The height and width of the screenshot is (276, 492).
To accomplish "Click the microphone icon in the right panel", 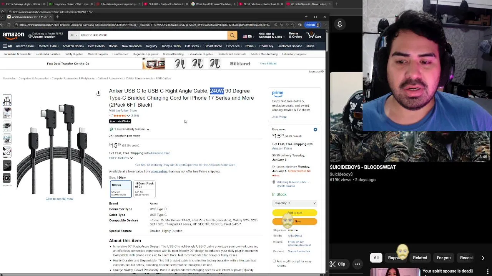I will tap(340, 25).
